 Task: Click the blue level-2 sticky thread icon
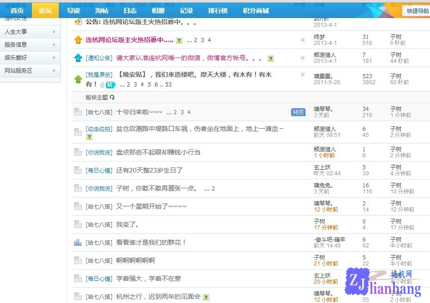[x=78, y=58]
